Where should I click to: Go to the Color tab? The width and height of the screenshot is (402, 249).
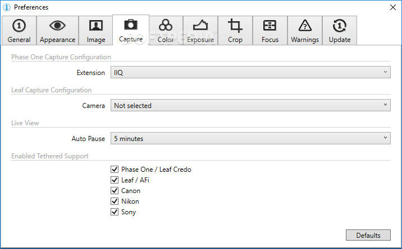[x=166, y=30]
